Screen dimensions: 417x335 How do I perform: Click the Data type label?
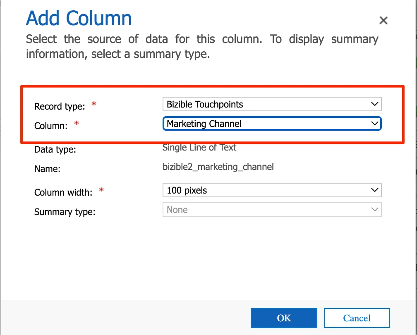click(x=55, y=149)
